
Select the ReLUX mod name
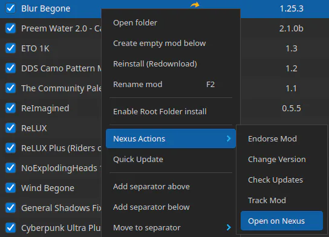tap(34, 128)
